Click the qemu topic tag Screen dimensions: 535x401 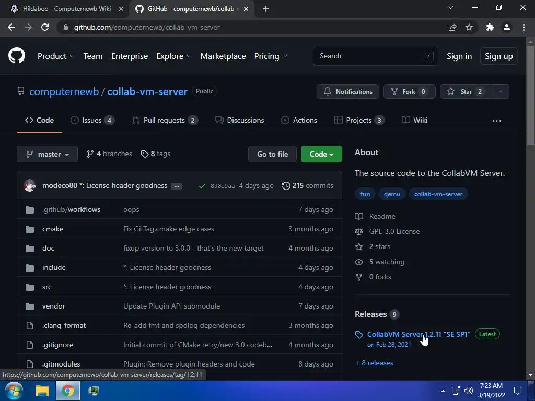tap(392, 194)
